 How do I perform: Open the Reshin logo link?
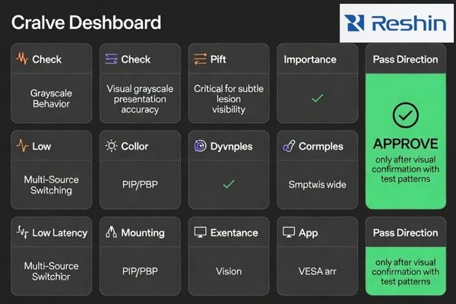pos(397,24)
